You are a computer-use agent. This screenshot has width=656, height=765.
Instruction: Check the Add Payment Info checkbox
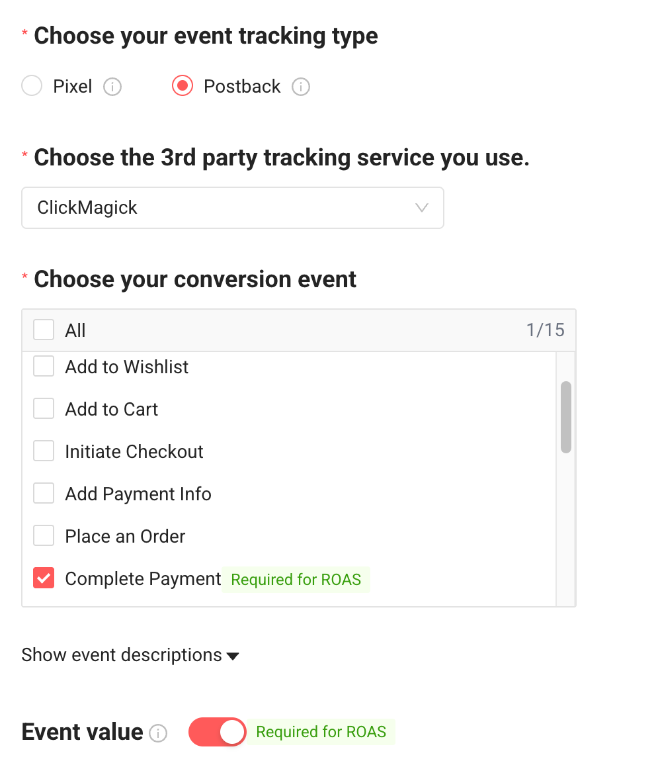click(44, 493)
